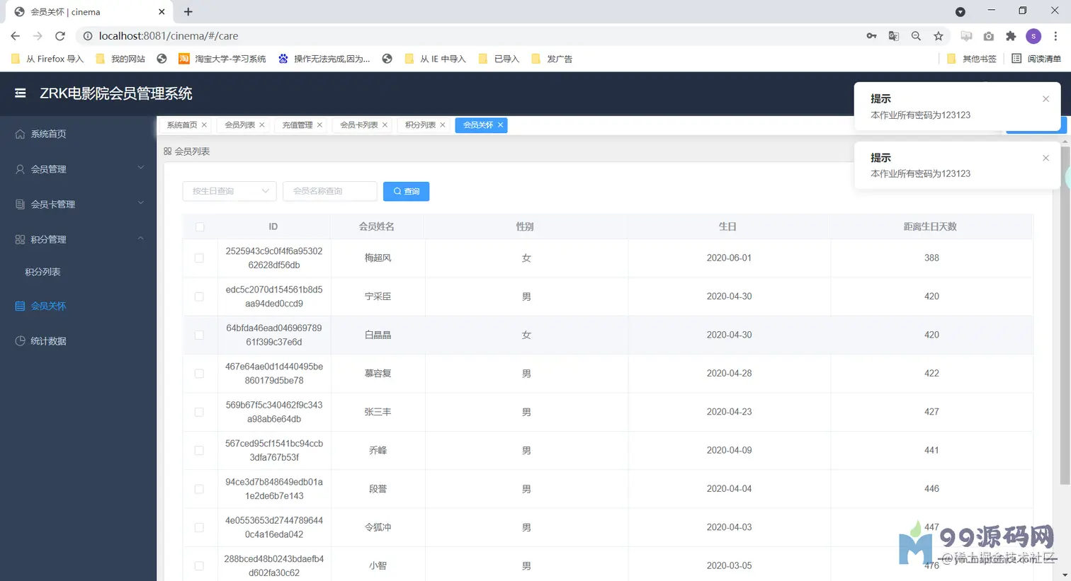Check the row checkbox for 张三丰

click(x=199, y=412)
